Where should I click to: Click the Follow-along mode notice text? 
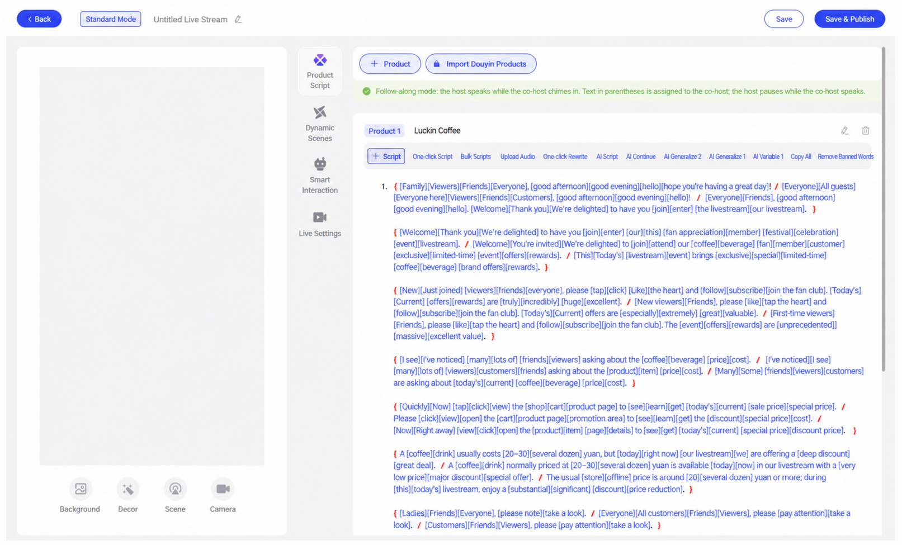click(620, 91)
